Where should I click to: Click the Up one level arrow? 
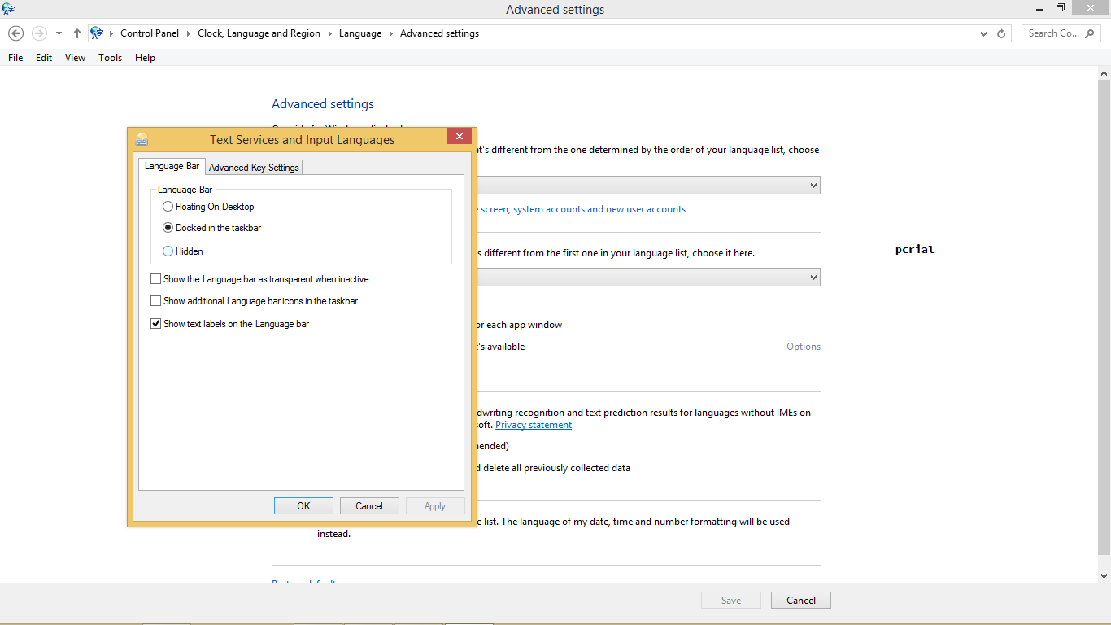[x=76, y=33]
